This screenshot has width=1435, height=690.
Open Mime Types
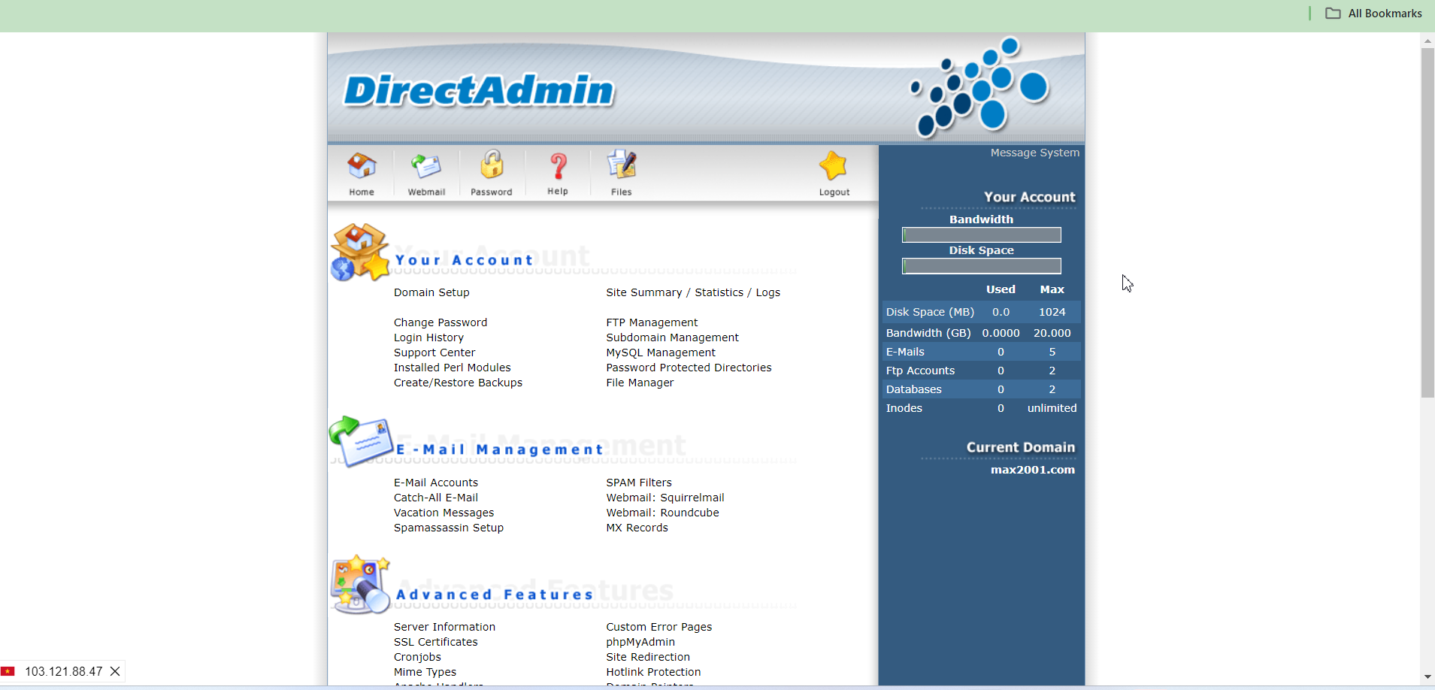pyautogui.click(x=425, y=672)
